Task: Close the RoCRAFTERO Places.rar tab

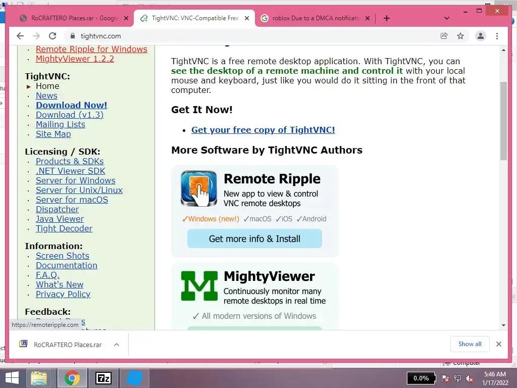Action: [126, 18]
